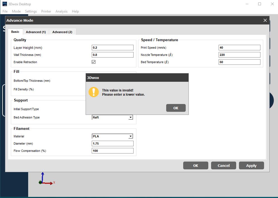Click the Nozzle Temperature input field

click(x=239, y=55)
